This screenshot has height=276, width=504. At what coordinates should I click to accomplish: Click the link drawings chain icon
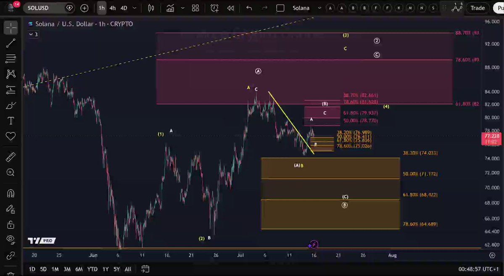tap(11, 256)
